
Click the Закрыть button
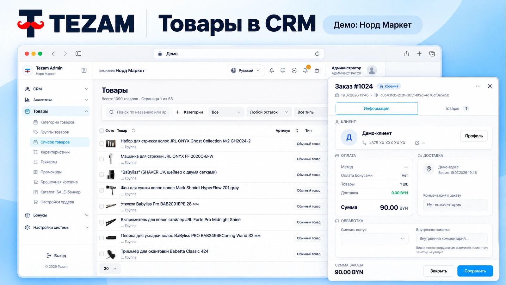439,271
